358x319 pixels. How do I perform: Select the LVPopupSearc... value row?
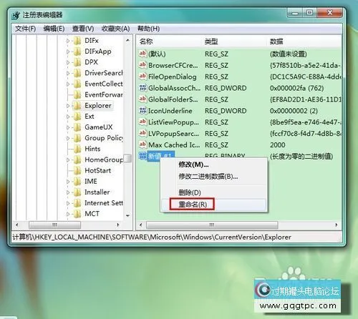[239, 134]
